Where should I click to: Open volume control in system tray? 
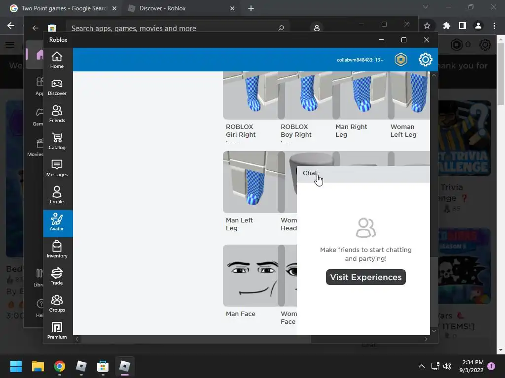447,366
